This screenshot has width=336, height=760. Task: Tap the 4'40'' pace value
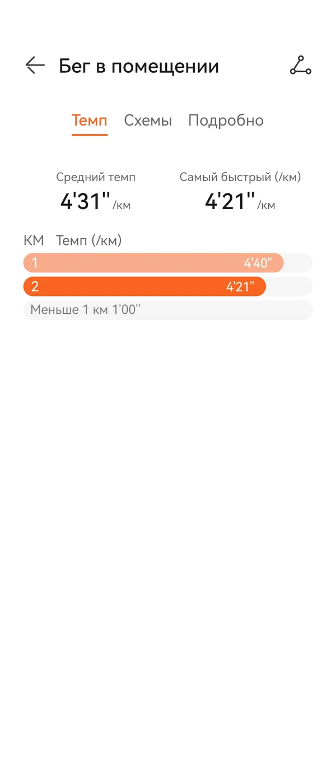258,263
